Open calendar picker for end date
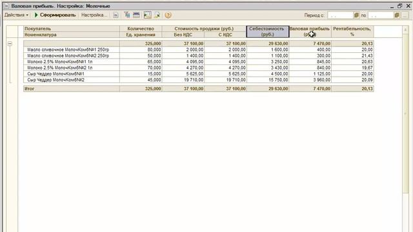The width and height of the screenshot is (413, 232). click(397, 15)
